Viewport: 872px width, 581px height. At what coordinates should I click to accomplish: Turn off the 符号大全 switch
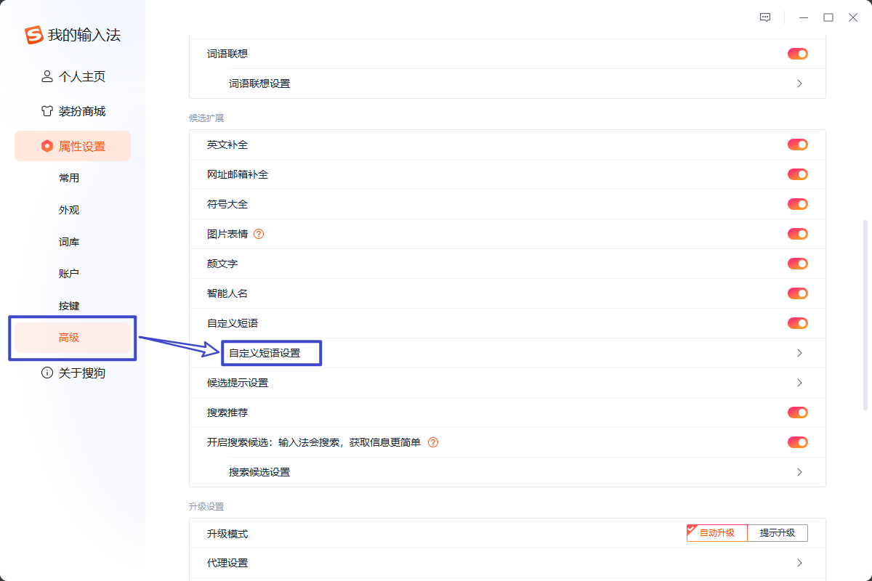point(797,204)
